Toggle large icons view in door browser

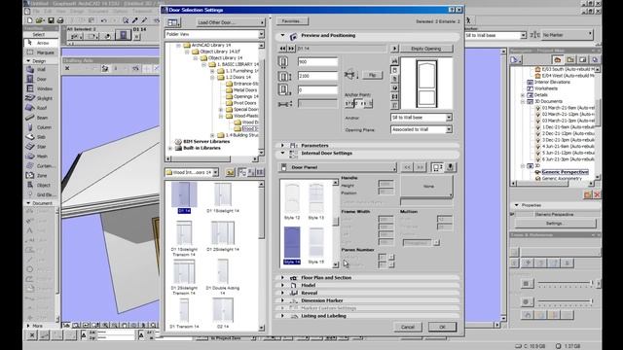click(241, 172)
